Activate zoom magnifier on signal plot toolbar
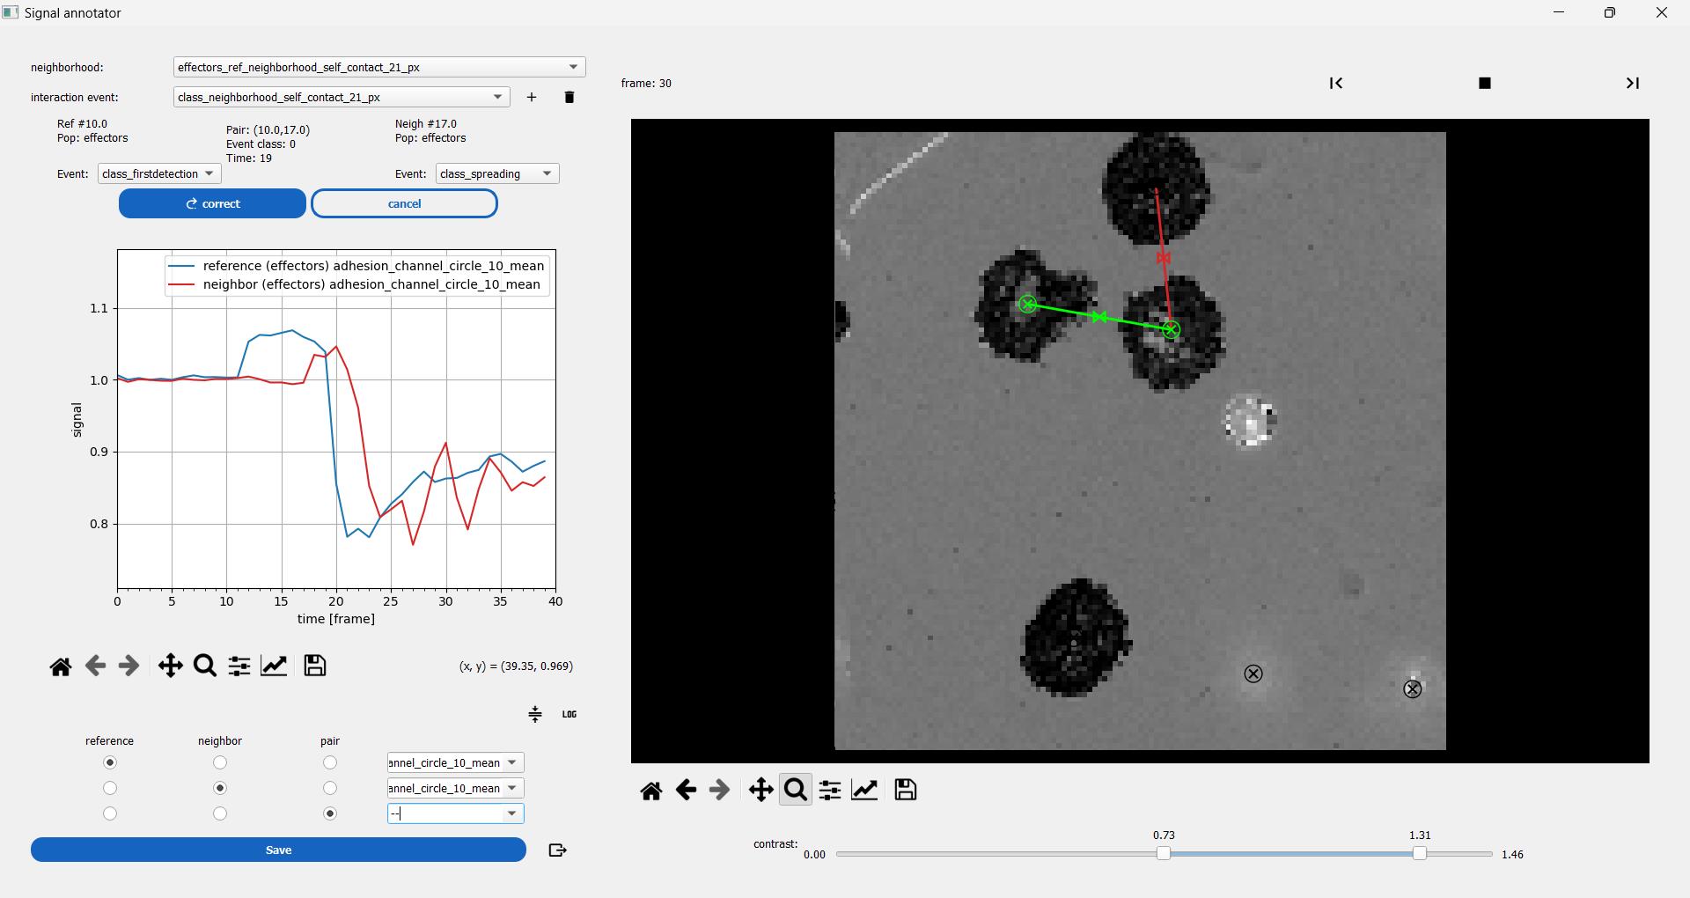 click(205, 666)
